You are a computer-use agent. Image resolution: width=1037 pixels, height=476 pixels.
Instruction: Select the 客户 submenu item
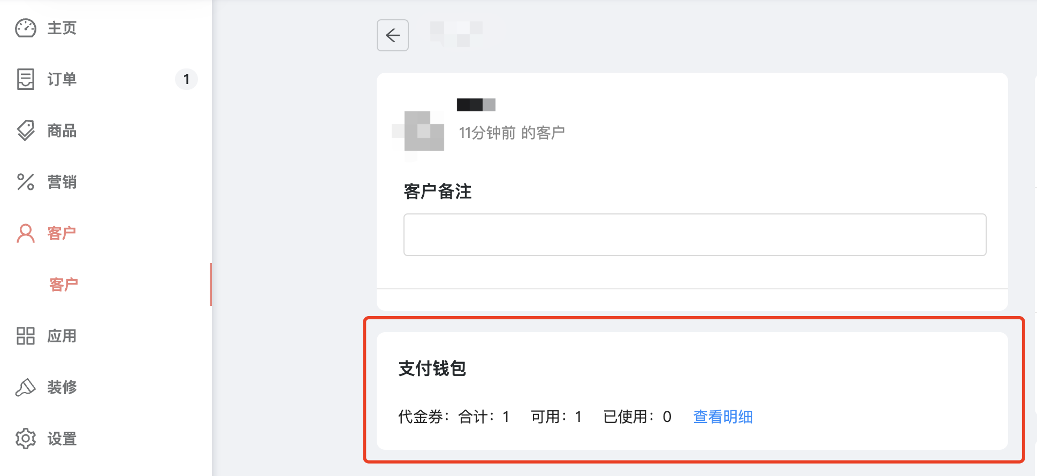point(64,285)
